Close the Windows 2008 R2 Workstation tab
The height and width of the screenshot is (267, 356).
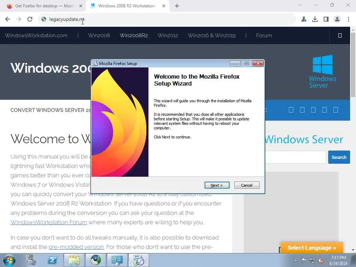[x=164, y=6]
